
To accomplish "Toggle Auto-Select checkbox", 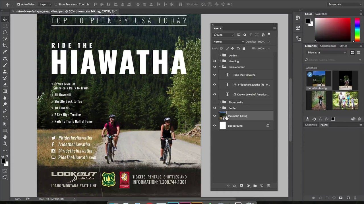I will point(19,4).
